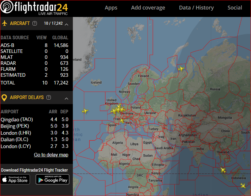Open the AIRPORT DELAYS help question mark
The height and width of the screenshot is (196, 251).
point(48,98)
